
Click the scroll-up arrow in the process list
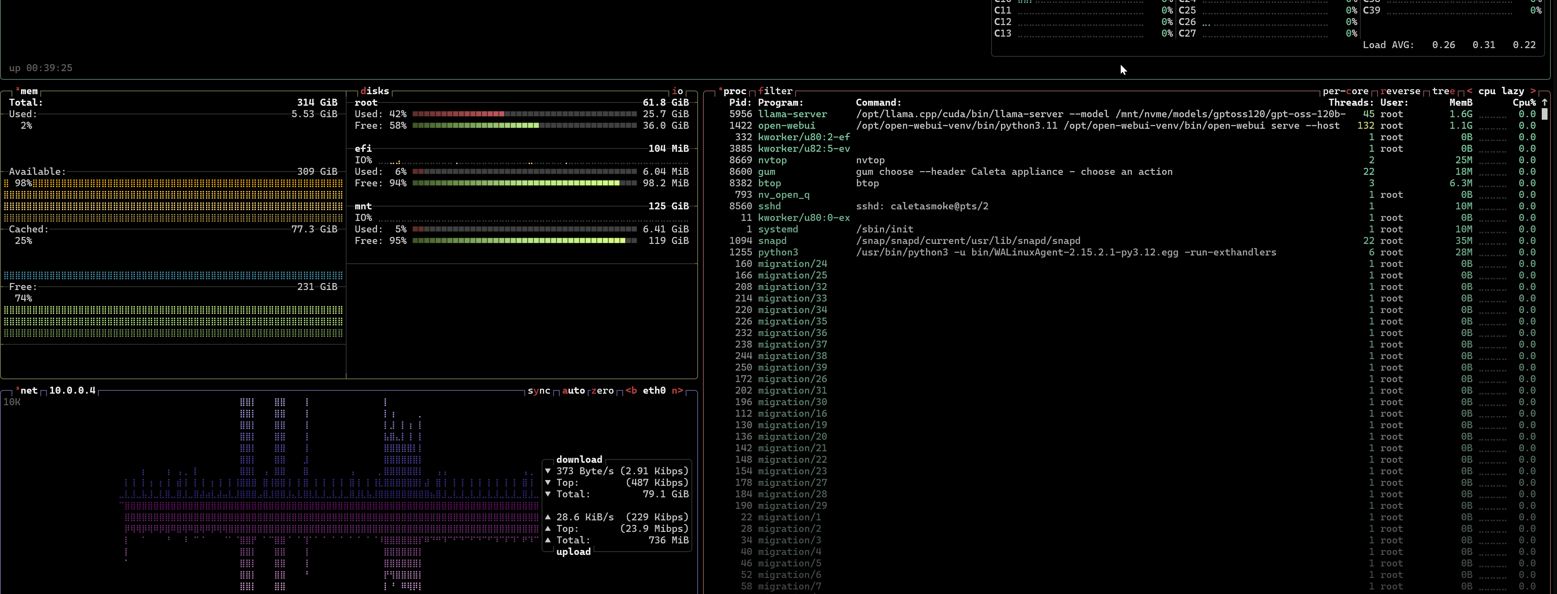(1544, 103)
